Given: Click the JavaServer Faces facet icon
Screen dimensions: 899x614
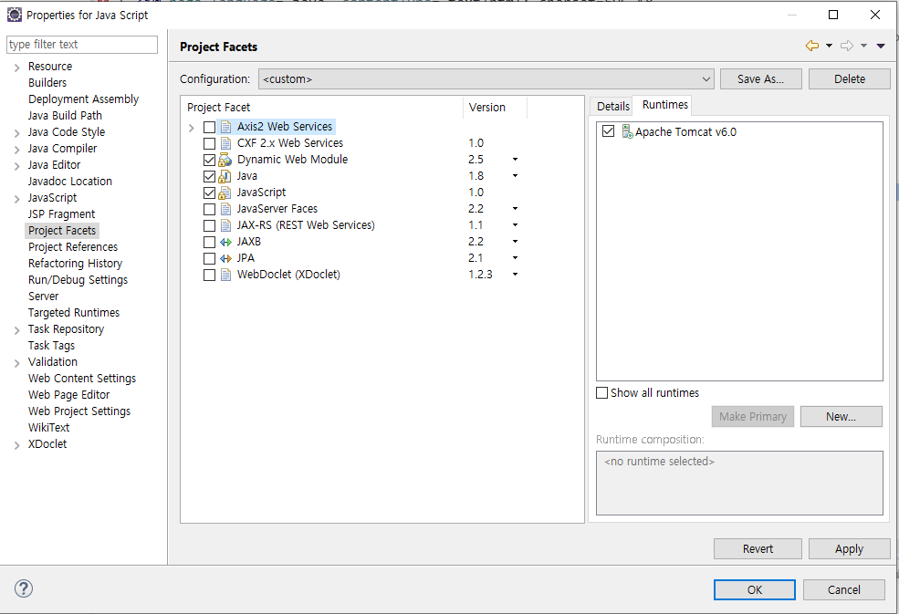Looking at the screenshot, I should pos(226,209).
